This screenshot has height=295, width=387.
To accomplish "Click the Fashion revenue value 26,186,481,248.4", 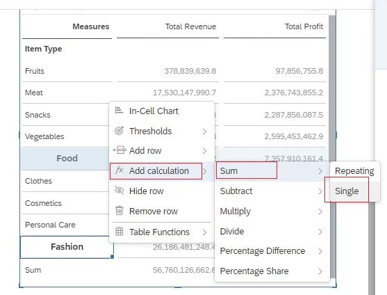I will pyautogui.click(x=184, y=247).
